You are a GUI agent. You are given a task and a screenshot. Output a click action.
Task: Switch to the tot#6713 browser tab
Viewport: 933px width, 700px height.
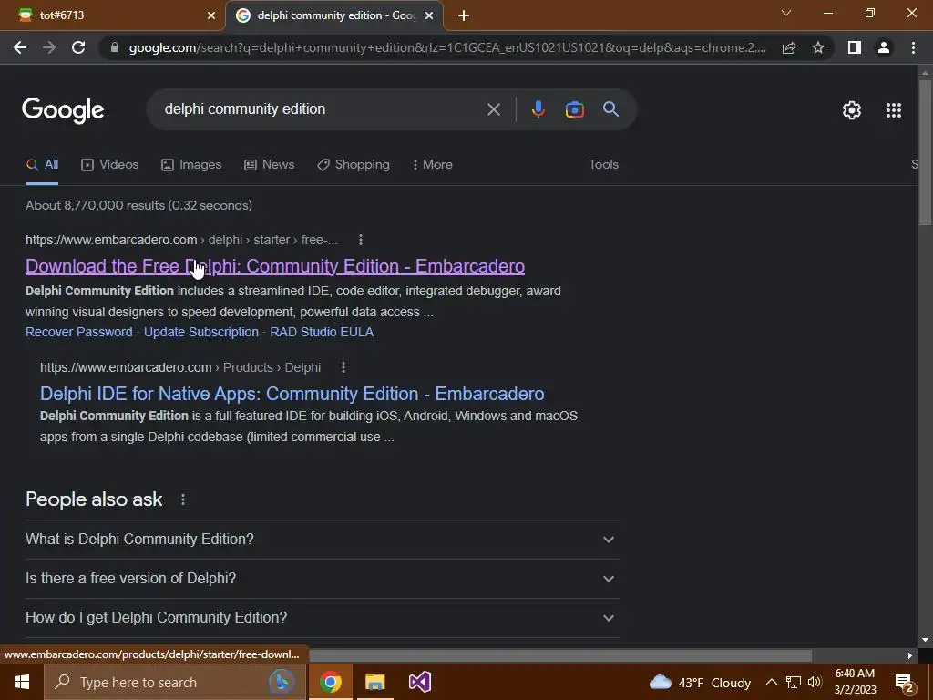tap(112, 15)
